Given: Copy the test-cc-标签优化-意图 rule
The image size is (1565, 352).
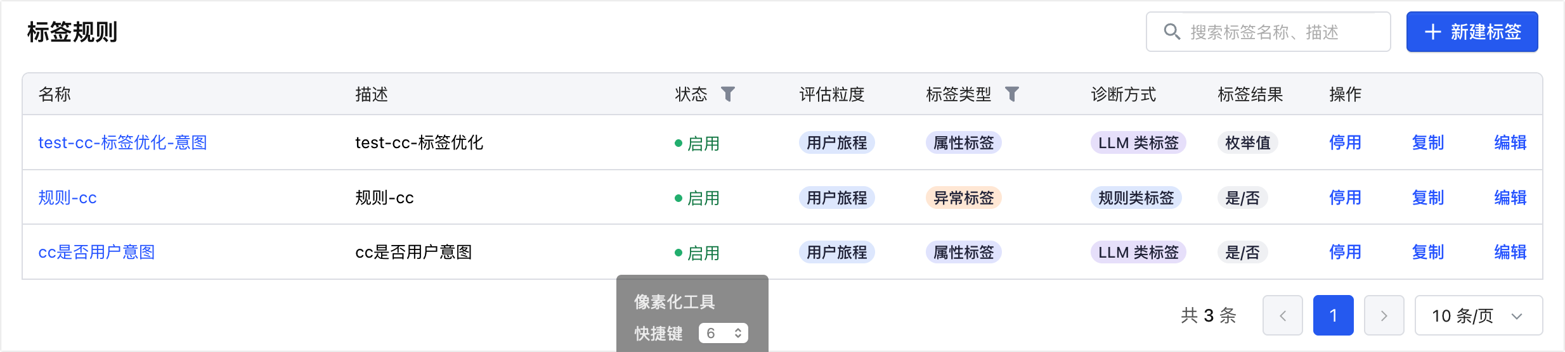Looking at the screenshot, I should point(1427,142).
